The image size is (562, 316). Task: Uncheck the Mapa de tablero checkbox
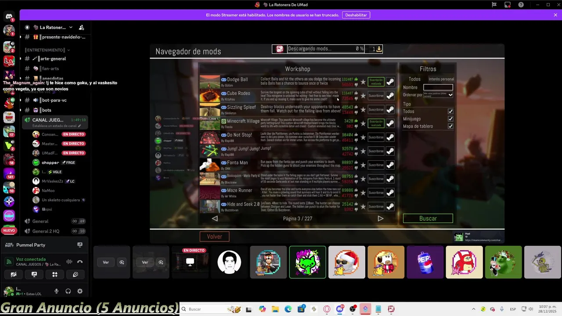tap(450, 126)
